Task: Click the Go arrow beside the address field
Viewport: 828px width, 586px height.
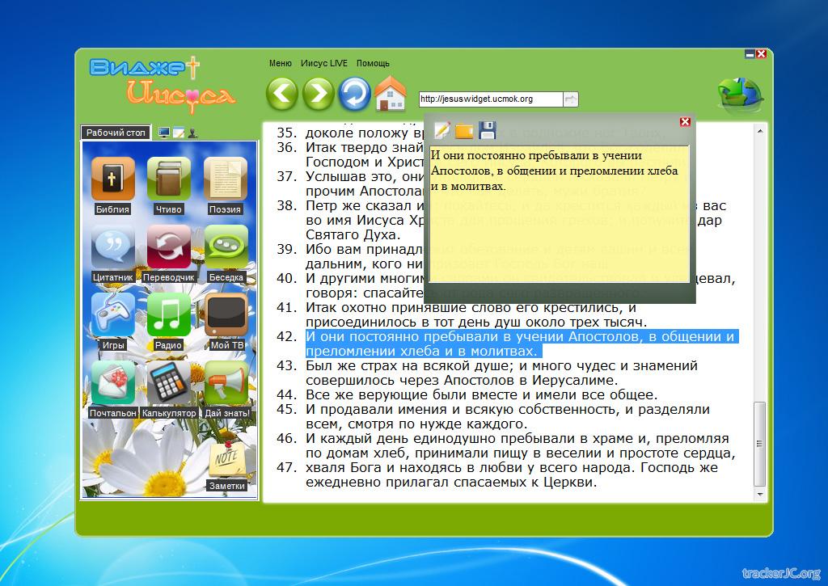Action: pyautogui.click(x=571, y=99)
